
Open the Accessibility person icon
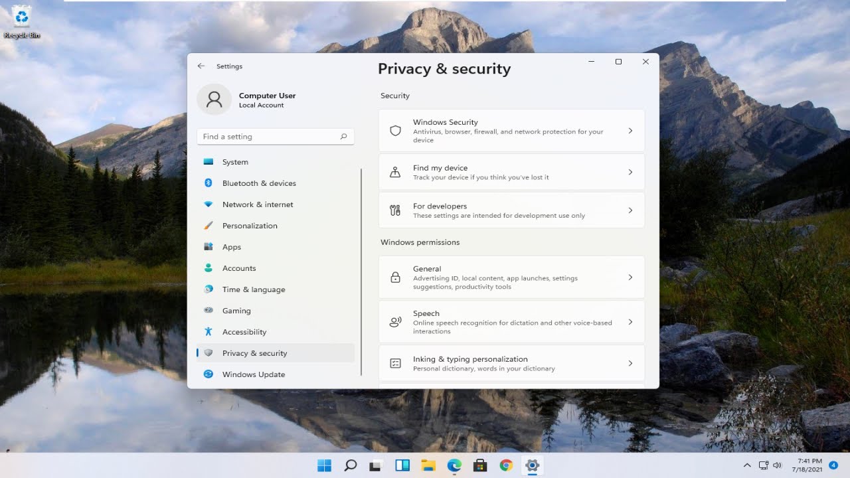click(x=209, y=332)
